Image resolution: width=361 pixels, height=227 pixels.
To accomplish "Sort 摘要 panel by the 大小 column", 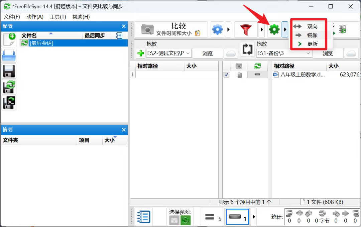I will click(x=115, y=140).
